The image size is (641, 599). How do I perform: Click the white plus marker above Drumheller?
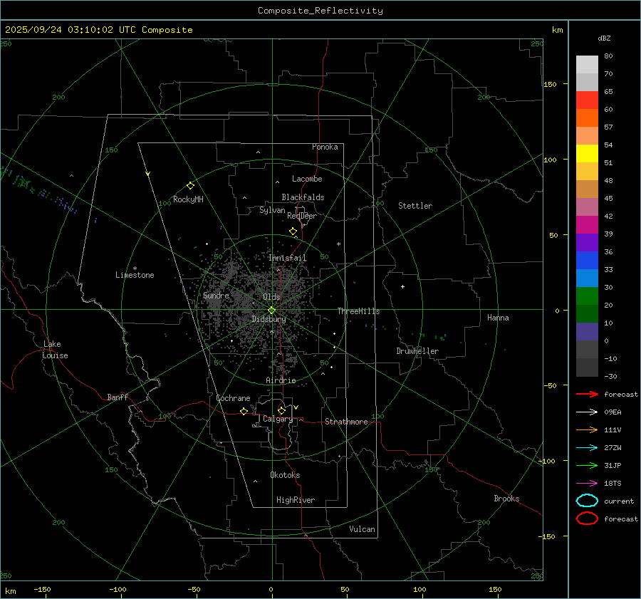(402, 286)
